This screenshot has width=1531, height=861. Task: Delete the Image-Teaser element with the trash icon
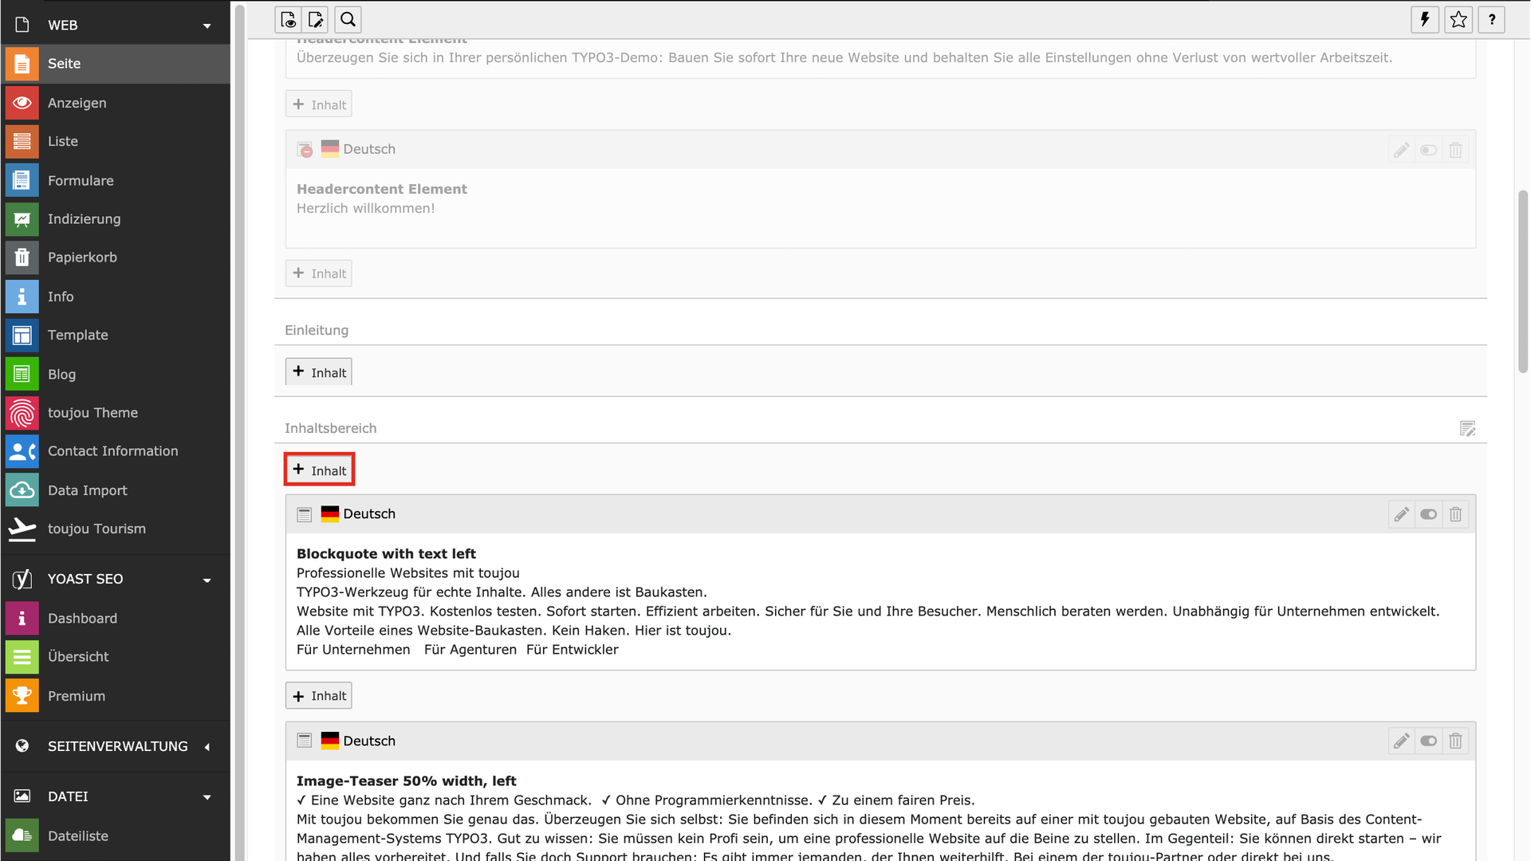[1455, 741]
